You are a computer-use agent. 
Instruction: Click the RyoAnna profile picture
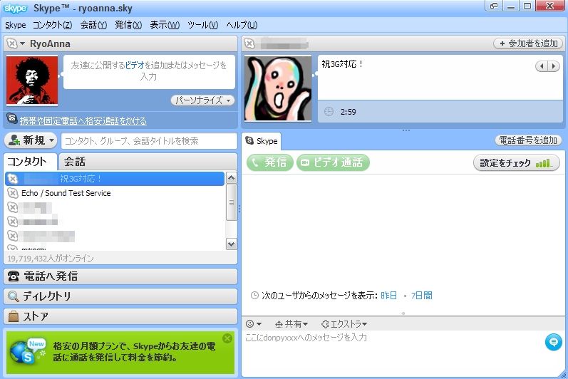pos(32,81)
